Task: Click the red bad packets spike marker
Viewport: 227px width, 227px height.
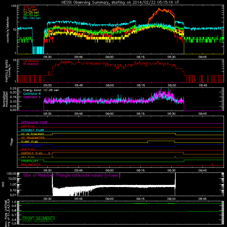Action: (x=212, y=165)
